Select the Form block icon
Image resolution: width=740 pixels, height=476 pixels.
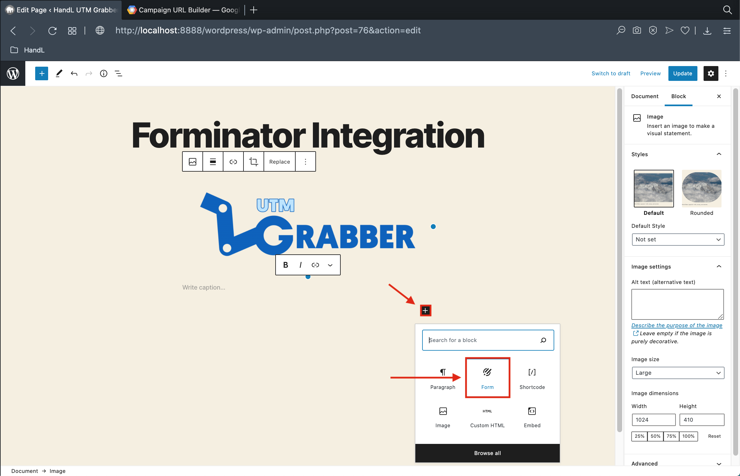point(487,372)
